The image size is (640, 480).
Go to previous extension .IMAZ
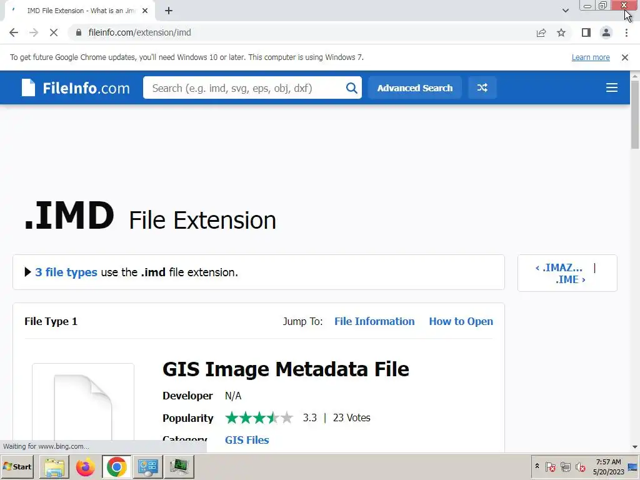pyautogui.click(x=559, y=267)
